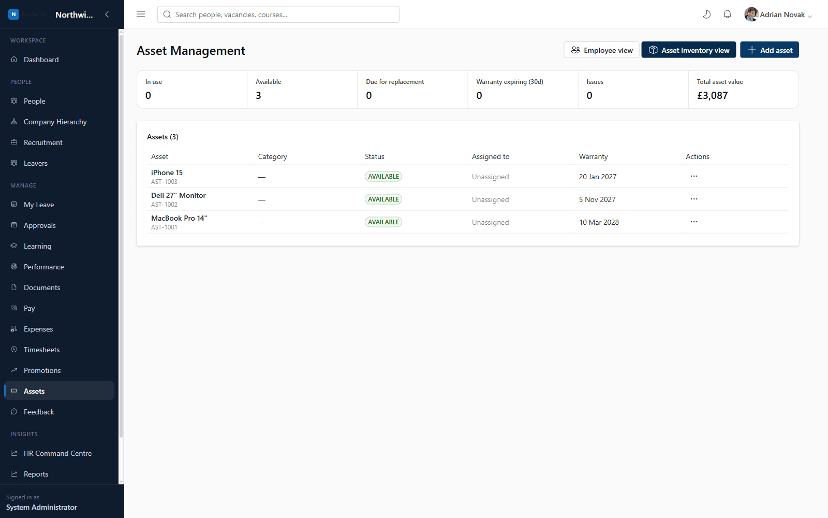Click the Timesheets clock icon
Image resolution: width=828 pixels, height=518 pixels.
pos(14,350)
